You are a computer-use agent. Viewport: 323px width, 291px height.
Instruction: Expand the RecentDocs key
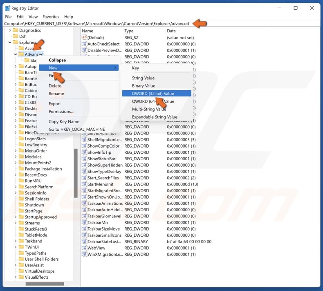click(x=16, y=175)
